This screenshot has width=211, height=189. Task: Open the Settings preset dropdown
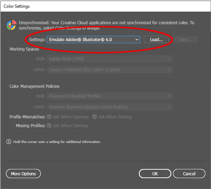pyautogui.click(x=94, y=40)
